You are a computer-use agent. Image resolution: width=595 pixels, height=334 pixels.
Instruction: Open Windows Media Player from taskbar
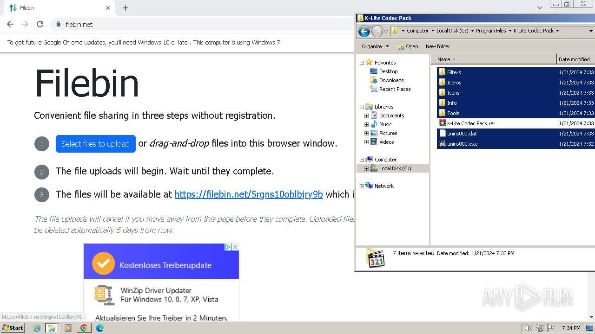click(68, 328)
